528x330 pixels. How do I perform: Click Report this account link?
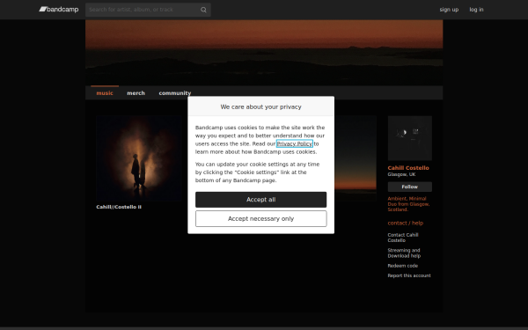409,275
